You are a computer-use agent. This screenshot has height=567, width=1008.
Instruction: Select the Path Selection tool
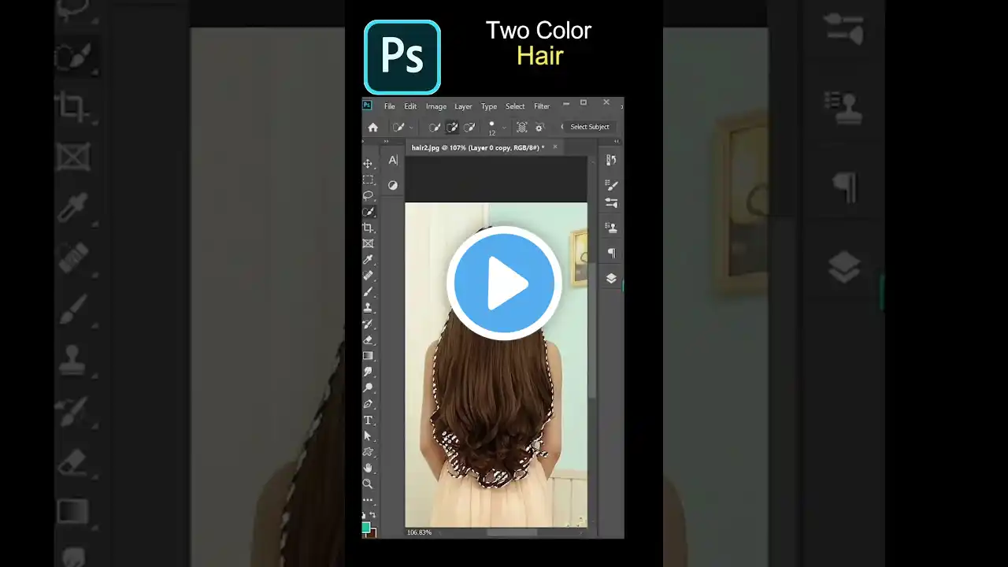pos(368,435)
